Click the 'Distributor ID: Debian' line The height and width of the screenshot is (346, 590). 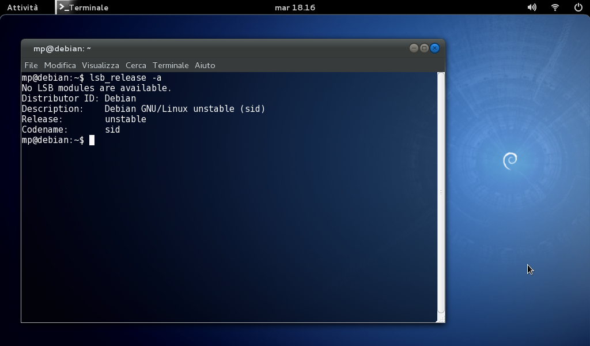[78, 98]
